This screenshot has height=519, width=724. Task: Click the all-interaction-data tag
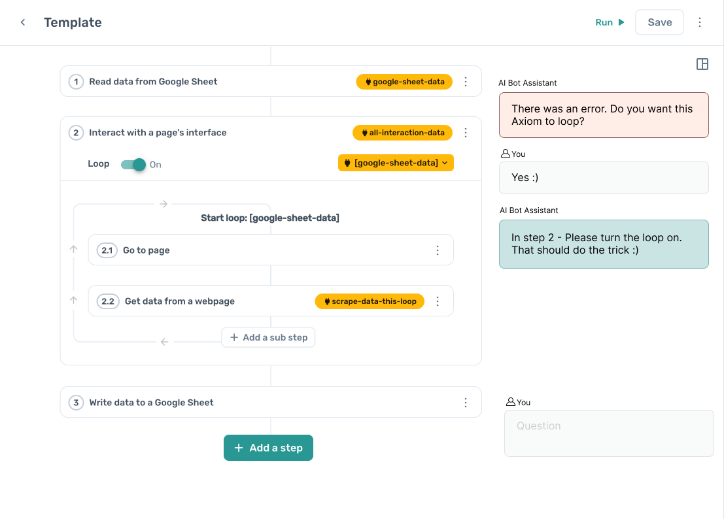[402, 133]
